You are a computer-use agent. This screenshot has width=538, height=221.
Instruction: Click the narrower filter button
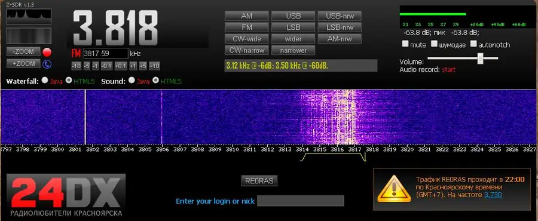pyautogui.click(x=293, y=50)
